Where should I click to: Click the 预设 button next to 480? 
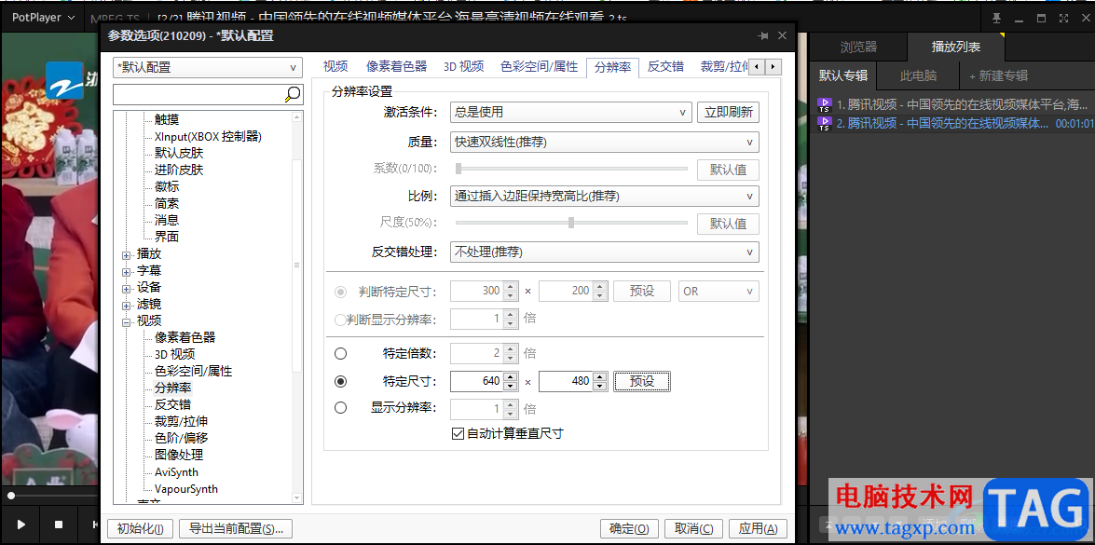tap(642, 382)
